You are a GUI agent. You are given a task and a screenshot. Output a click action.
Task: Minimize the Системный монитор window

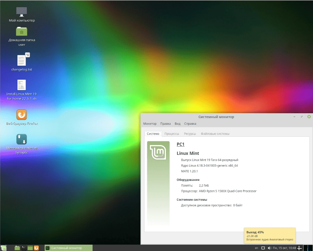click(294, 116)
